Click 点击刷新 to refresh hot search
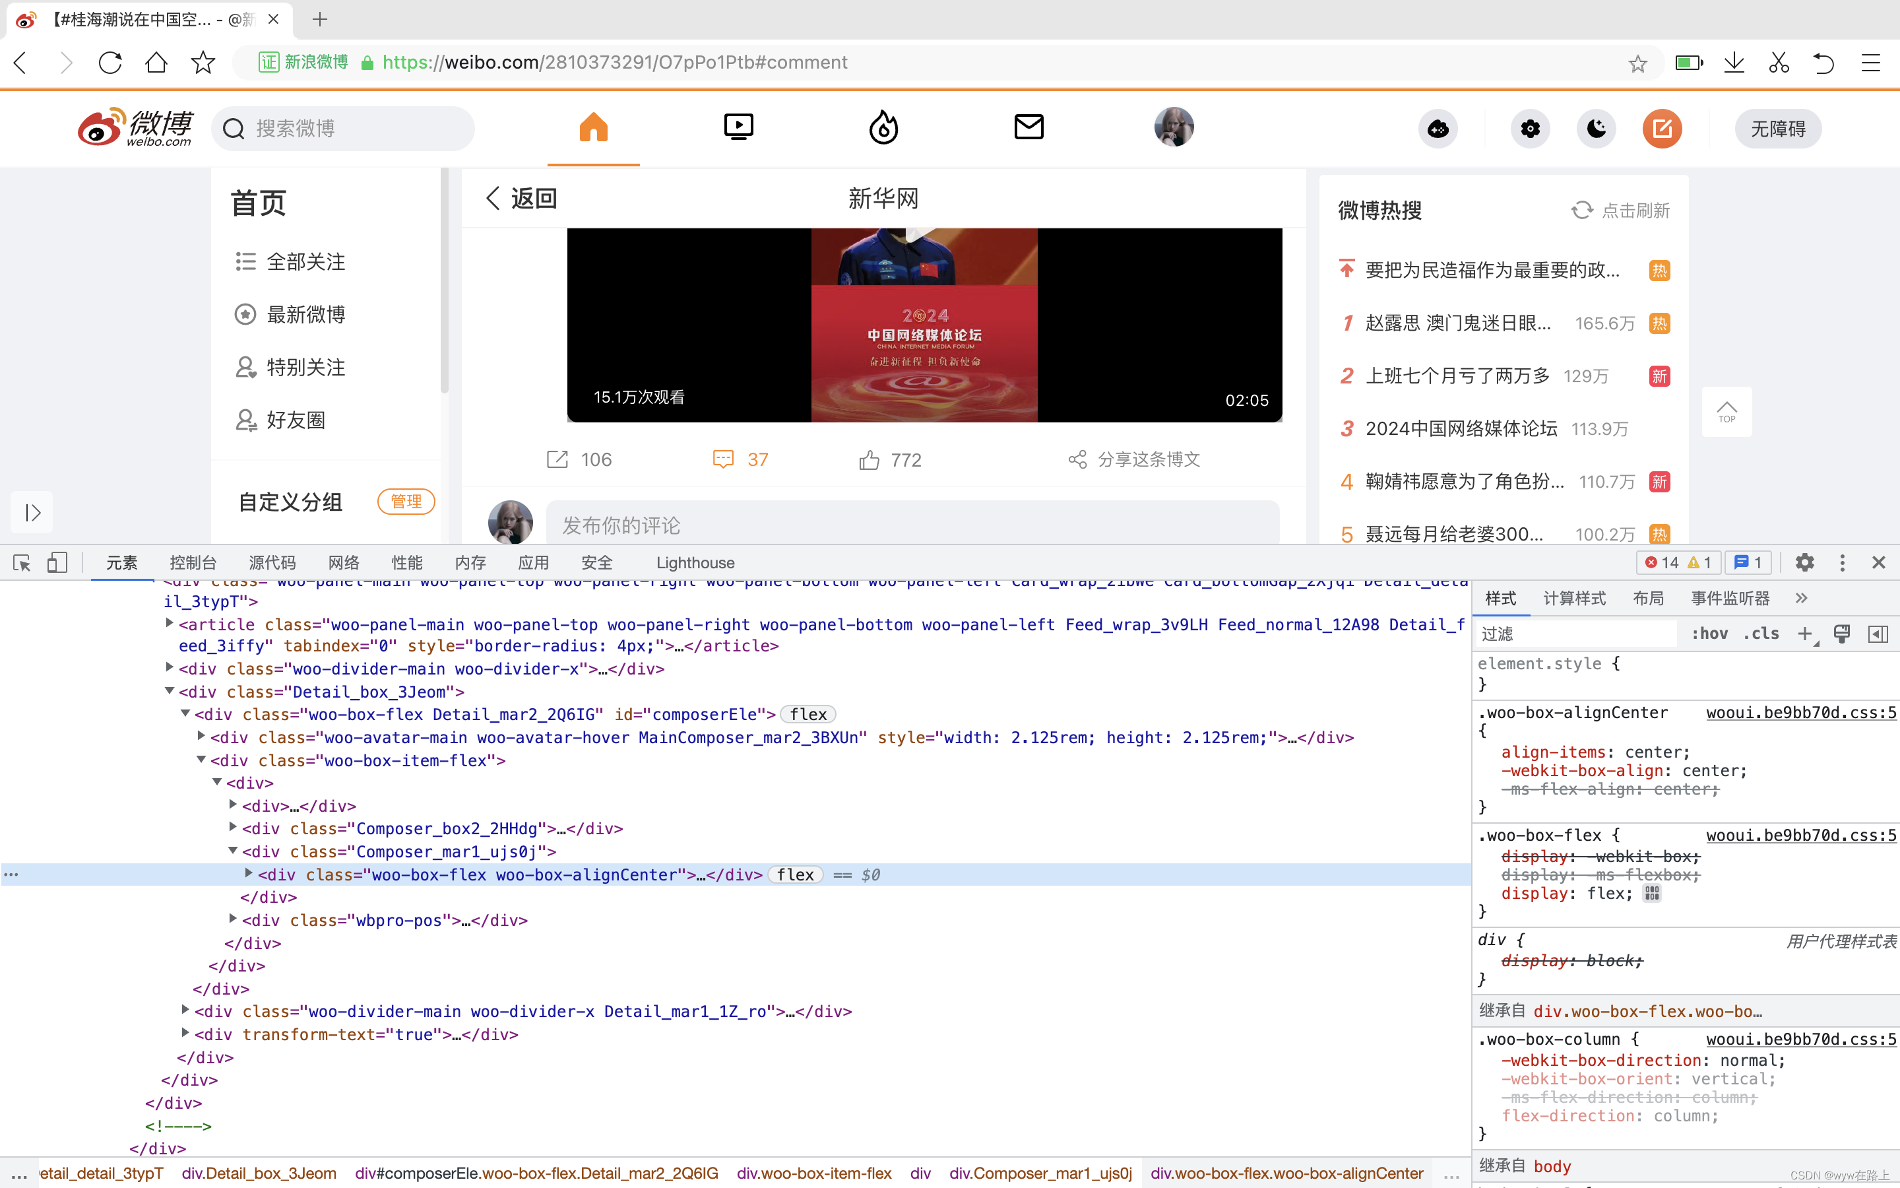The height and width of the screenshot is (1188, 1900). [x=1620, y=211]
